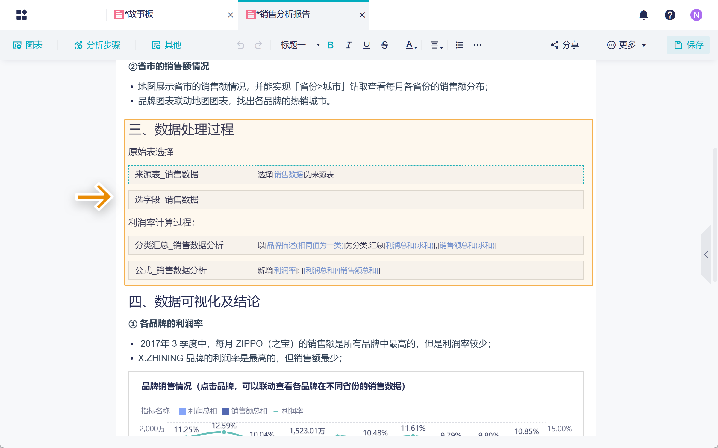This screenshot has width=718, height=448.
Task: Click the 分享 share button
Action: click(565, 45)
